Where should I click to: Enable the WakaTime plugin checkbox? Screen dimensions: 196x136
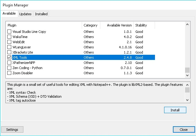point(9,37)
